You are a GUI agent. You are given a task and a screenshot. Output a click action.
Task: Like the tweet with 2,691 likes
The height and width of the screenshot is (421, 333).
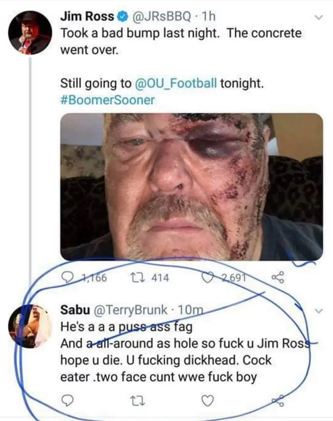[207, 278]
